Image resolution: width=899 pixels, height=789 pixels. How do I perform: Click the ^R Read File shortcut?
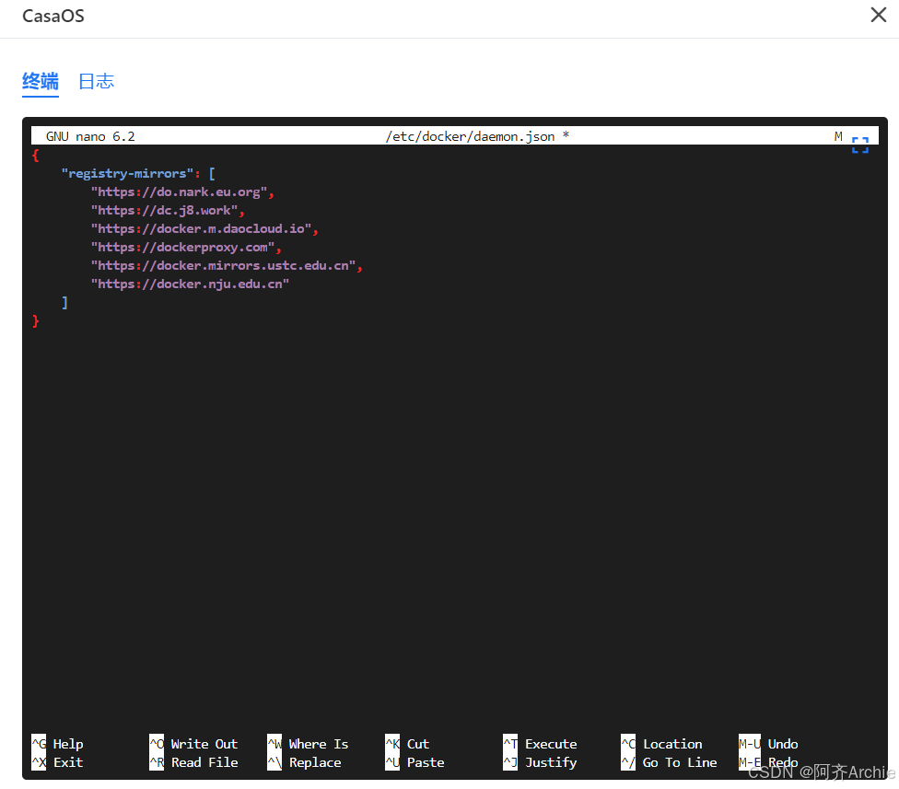click(193, 762)
